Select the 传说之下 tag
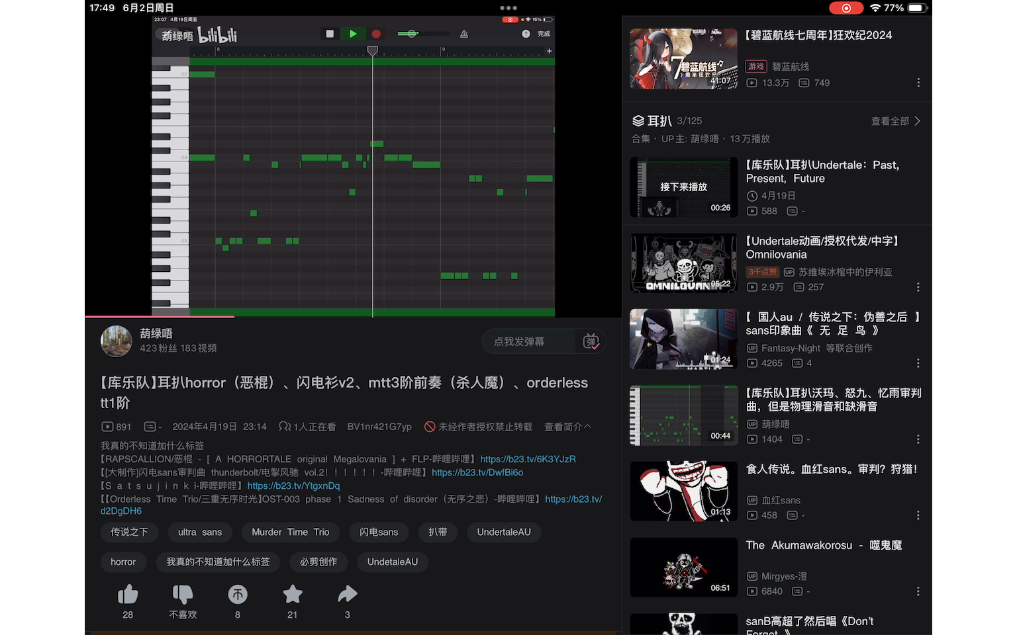The width and height of the screenshot is (1017, 635). coord(129,532)
